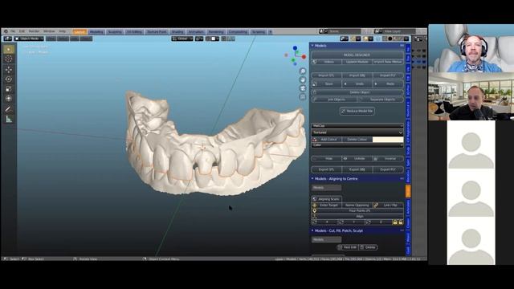Viewport: 514px width, 289px height.
Task: Select the Annotate pencil tool
Action: (9, 109)
